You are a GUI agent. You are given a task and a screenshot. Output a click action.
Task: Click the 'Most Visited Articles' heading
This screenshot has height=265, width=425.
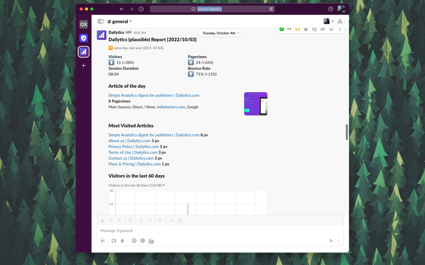click(131, 126)
